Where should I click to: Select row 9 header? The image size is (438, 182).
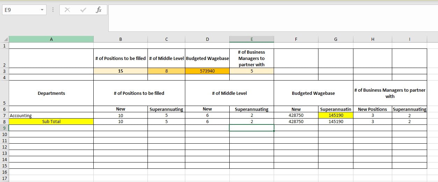point(5,128)
